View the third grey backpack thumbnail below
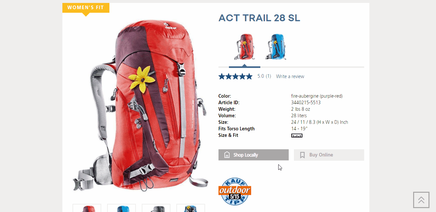 [156, 208]
